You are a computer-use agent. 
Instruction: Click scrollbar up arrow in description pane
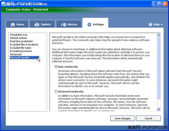(158, 35)
